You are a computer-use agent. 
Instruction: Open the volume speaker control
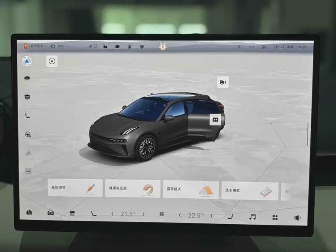297,218
